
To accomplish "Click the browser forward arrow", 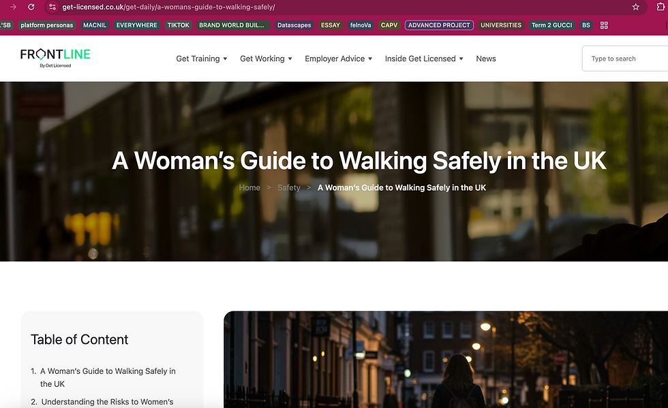I will (x=13, y=7).
